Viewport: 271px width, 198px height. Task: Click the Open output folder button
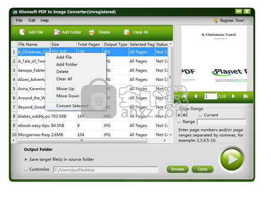coord(203,169)
